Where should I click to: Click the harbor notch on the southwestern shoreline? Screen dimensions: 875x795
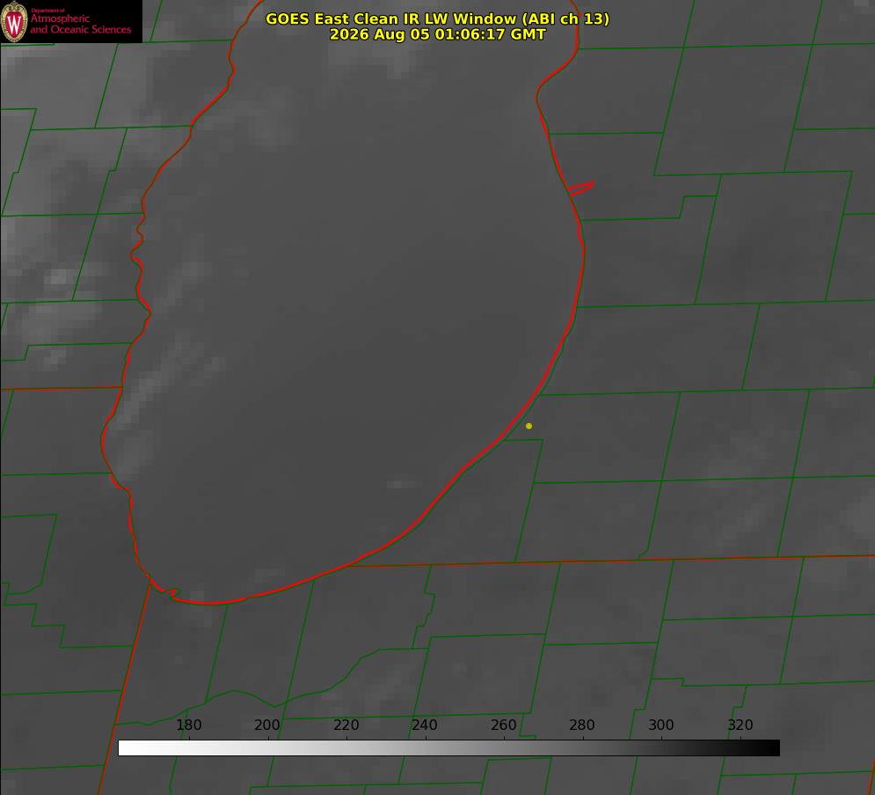(167, 591)
